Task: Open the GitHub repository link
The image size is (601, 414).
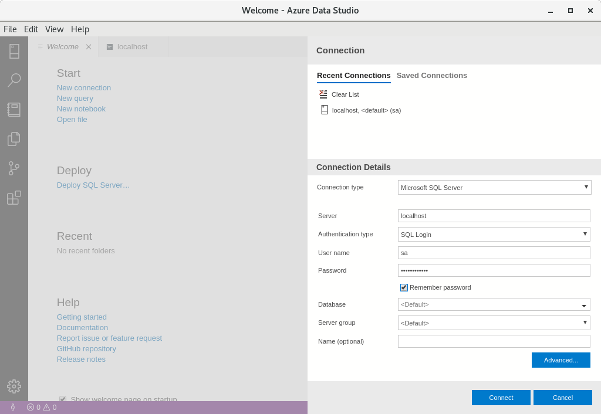Action: (86, 349)
